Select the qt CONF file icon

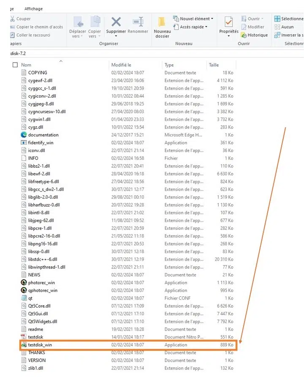[x=24, y=298]
